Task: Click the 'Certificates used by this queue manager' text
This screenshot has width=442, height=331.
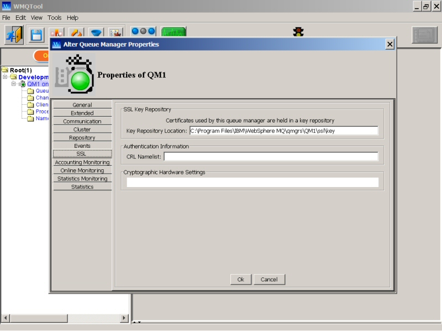Action: click(250, 120)
